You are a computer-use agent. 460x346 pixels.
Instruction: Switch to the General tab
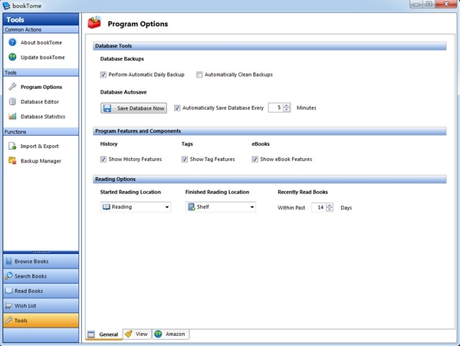click(x=103, y=334)
